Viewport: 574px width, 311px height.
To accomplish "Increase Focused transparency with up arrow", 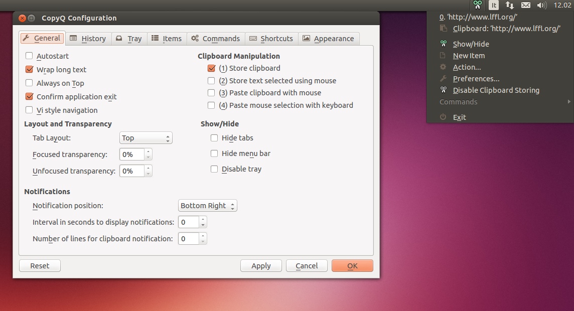I will 148,151.
